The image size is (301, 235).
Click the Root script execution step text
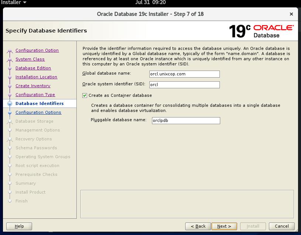pyautogui.click(x=37, y=166)
